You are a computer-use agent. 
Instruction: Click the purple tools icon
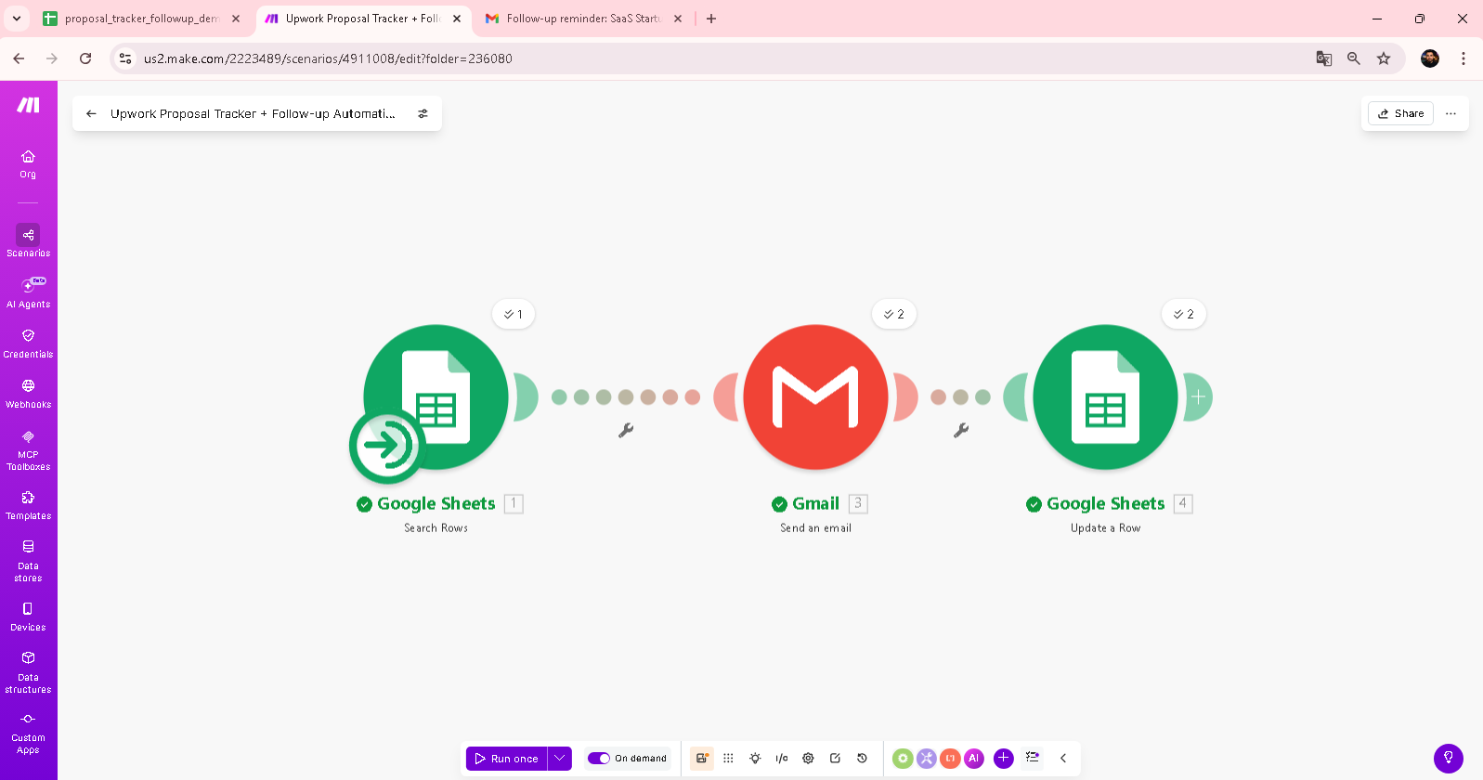tap(927, 758)
